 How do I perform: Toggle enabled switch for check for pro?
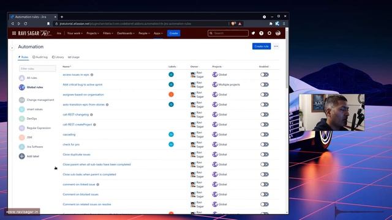click(264, 144)
